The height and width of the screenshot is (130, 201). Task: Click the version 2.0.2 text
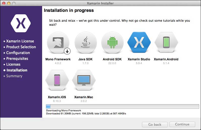pyautogui.click(x=84, y=101)
